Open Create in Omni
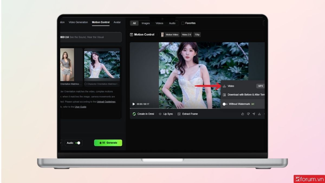The image size is (325, 183). [143, 114]
